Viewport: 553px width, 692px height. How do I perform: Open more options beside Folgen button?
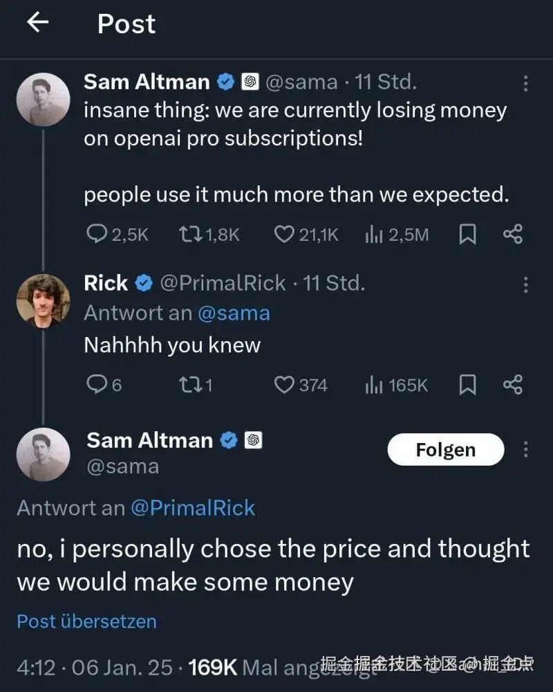click(x=525, y=450)
